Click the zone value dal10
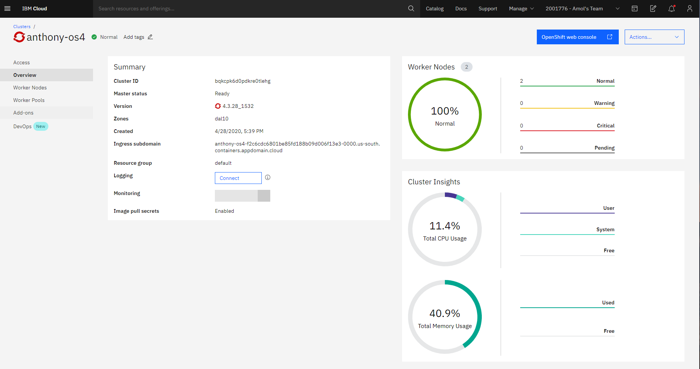 pyautogui.click(x=222, y=119)
